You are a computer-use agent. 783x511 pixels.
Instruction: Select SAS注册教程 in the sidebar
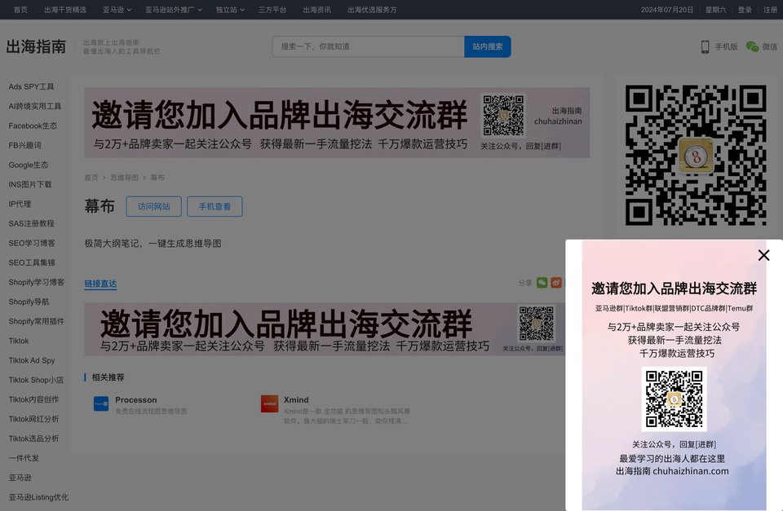(x=32, y=223)
